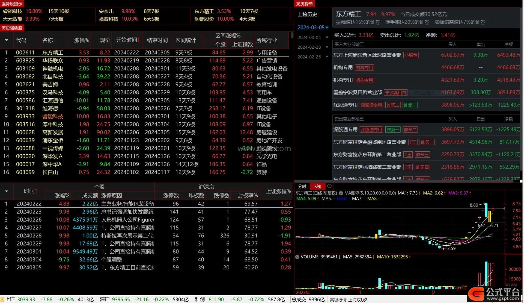Viewport: 524px width, 303px height.
Task: Click the 东方上海浦东新区源深路营业部 broker name
Action: 367,55
